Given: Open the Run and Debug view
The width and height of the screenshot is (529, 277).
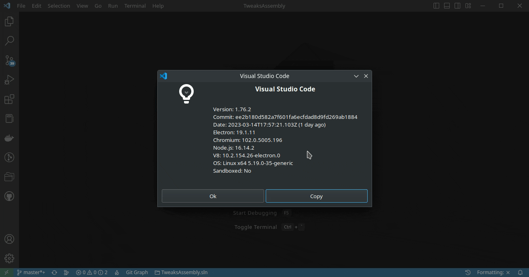Looking at the screenshot, I should click(9, 80).
